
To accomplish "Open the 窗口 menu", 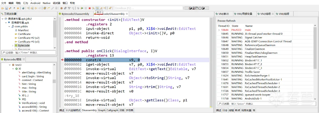I will pyautogui.click(x=65, y=3).
